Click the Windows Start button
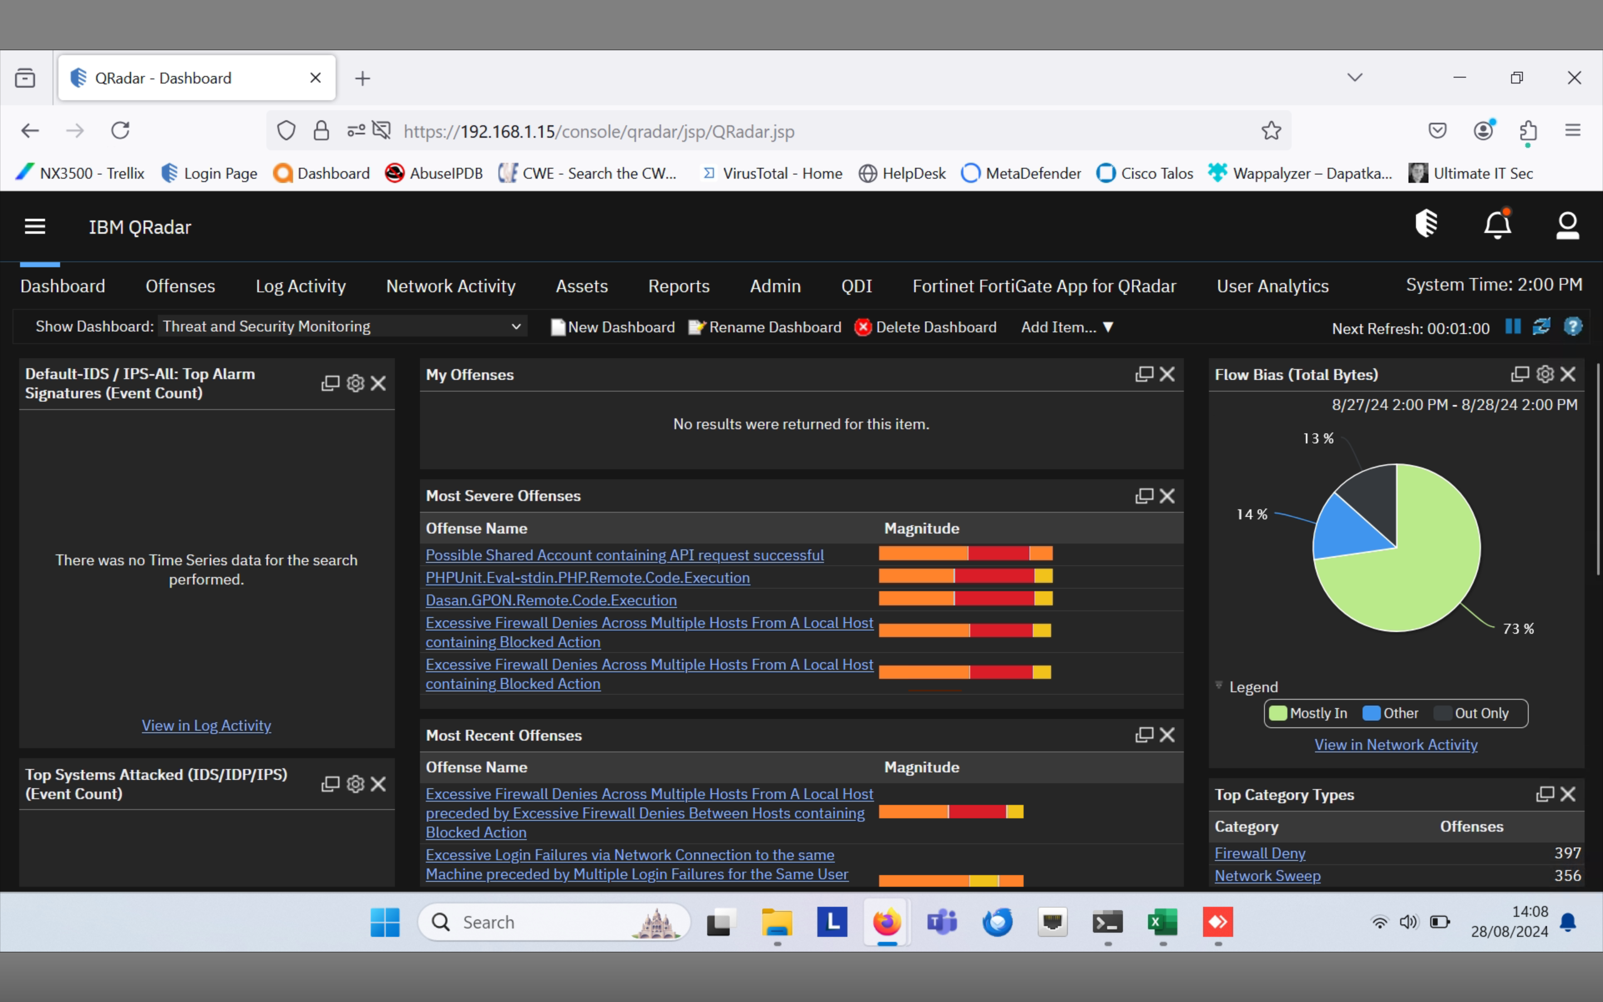The image size is (1603, 1002). [x=385, y=922]
